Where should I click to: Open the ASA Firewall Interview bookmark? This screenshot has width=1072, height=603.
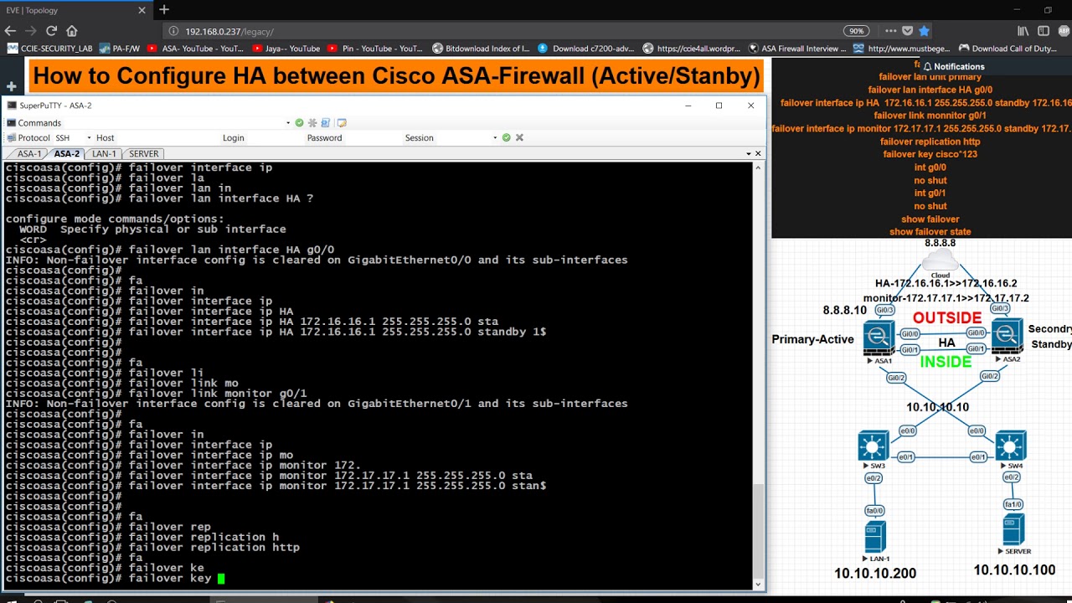(x=798, y=49)
